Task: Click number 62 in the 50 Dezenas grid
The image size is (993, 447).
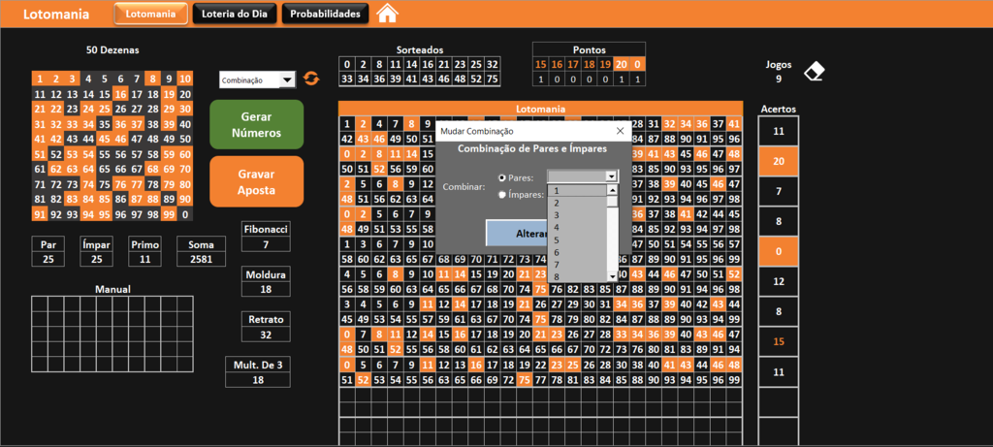Action: pyautogui.click(x=55, y=169)
